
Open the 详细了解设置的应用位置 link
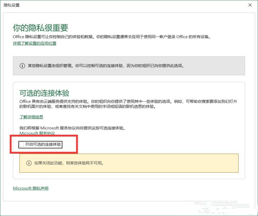pyautogui.click(x=34, y=43)
